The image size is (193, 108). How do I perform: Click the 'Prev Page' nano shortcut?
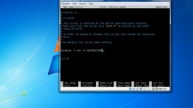[122, 83]
